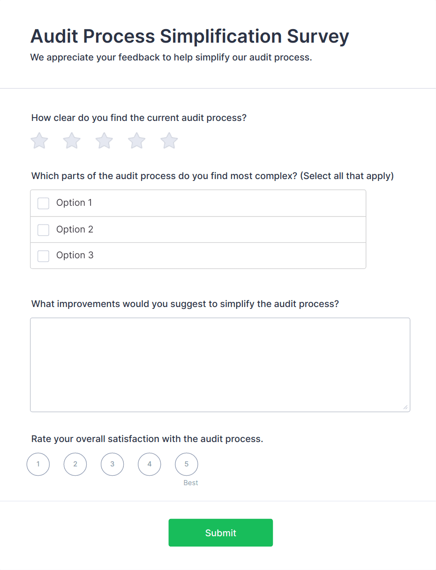Select the second star rating
The width and height of the screenshot is (436, 570).
point(72,141)
